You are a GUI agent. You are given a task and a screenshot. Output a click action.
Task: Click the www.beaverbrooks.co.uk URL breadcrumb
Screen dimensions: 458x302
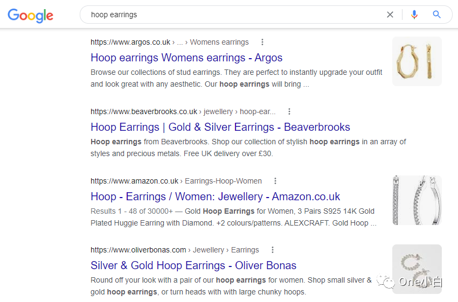(144, 111)
